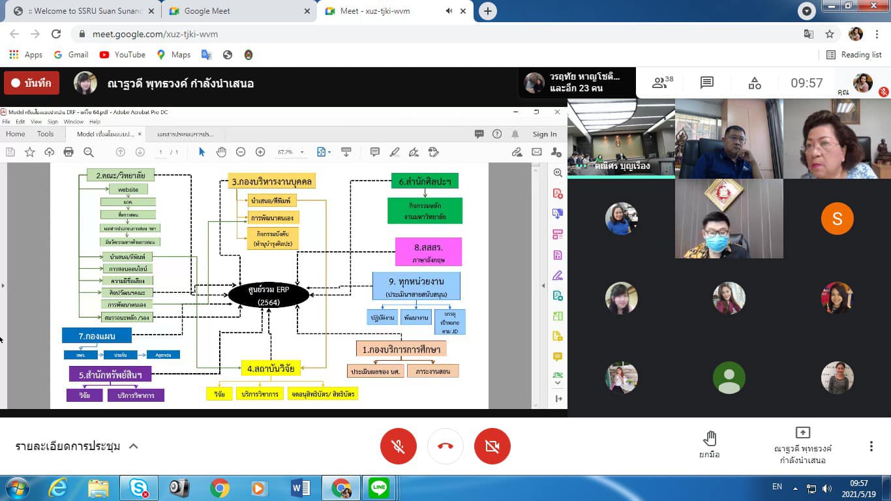This screenshot has height=501, width=891.
Task: Open the Meet chat panel
Action: (707, 83)
